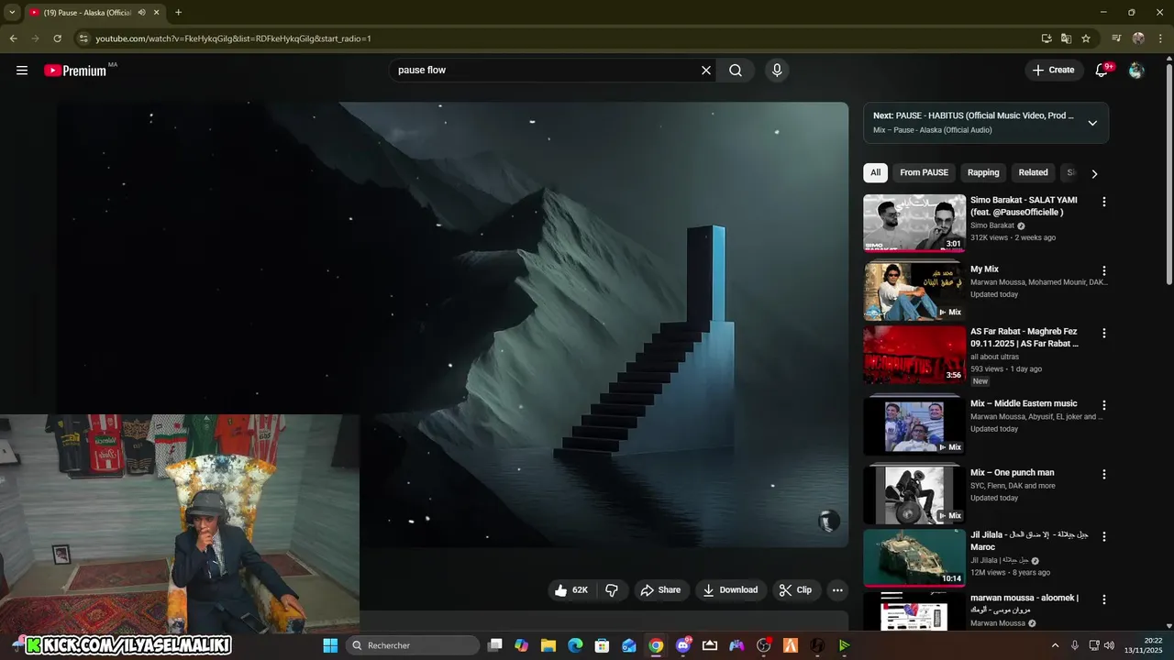Viewport: 1174px width, 660px height.
Task: Open the AS Far Rabat video thumbnail
Action: (x=914, y=355)
